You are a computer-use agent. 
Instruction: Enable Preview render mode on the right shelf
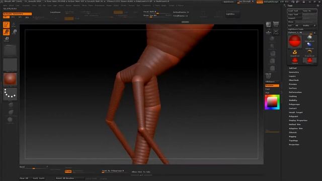click(x=272, y=85)
